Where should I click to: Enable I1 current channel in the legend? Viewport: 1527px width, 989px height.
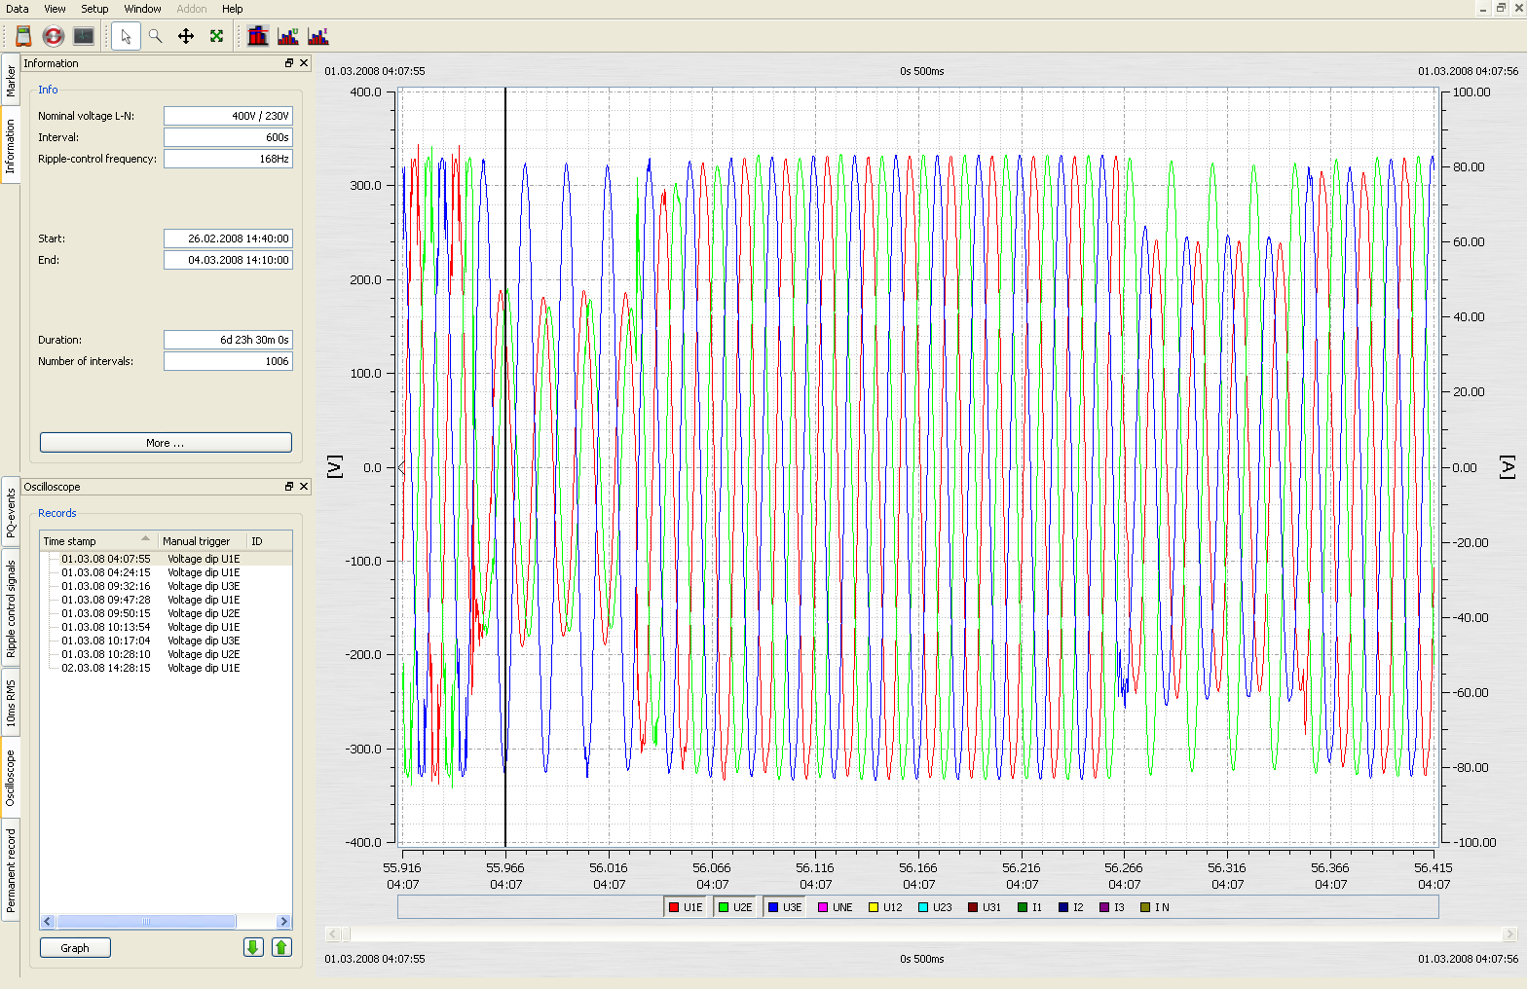[1030, 907]
